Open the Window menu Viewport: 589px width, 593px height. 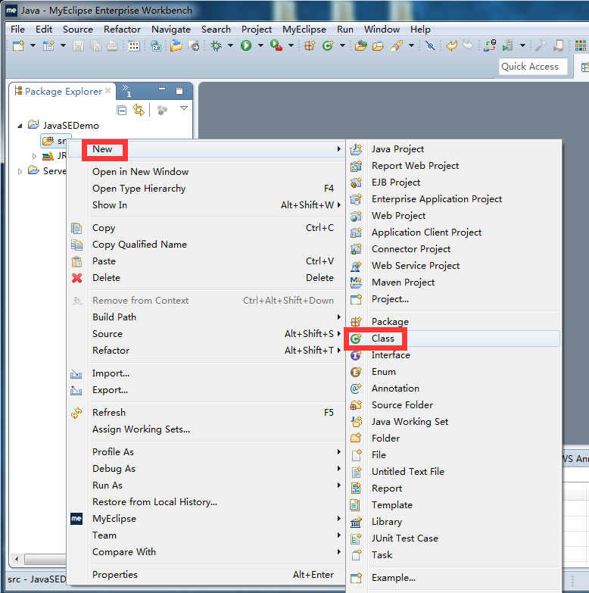point(382,30)
